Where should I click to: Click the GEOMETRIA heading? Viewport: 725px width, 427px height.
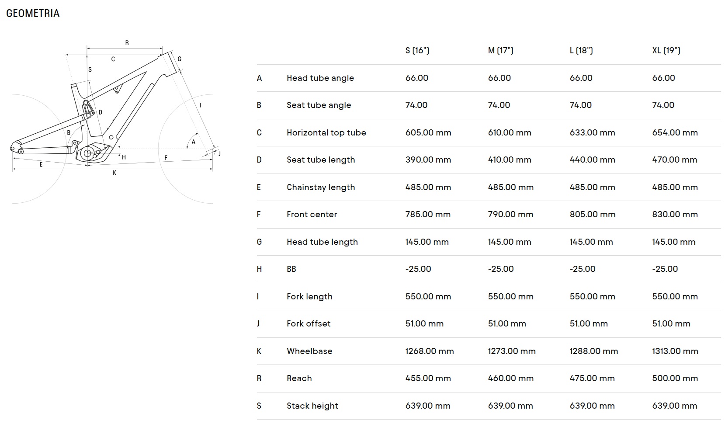click(x=33, y=14)
